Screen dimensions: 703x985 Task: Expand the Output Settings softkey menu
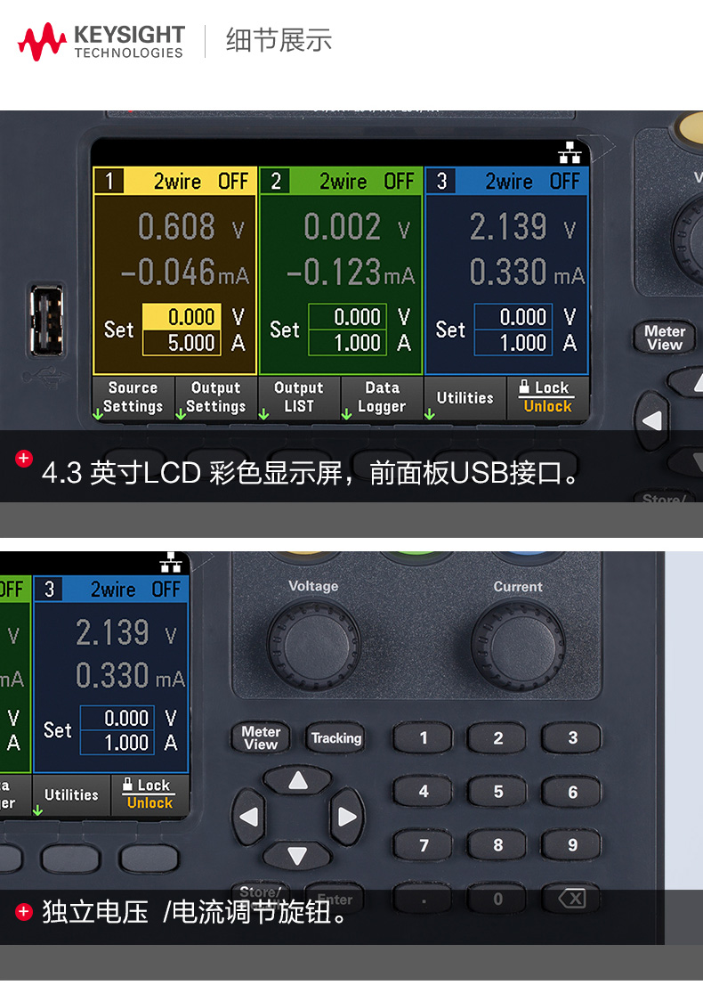[215, 397]
